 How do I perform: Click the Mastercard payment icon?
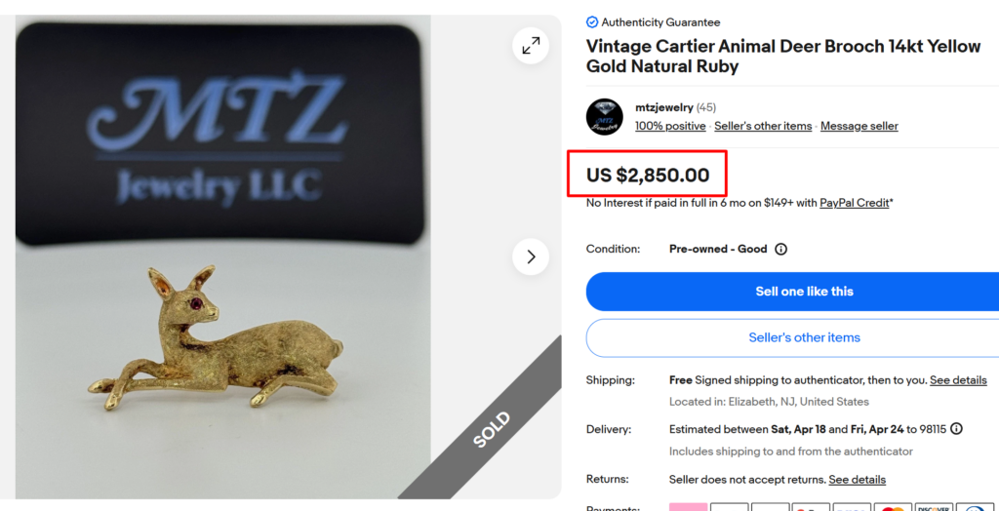point(892,506)
